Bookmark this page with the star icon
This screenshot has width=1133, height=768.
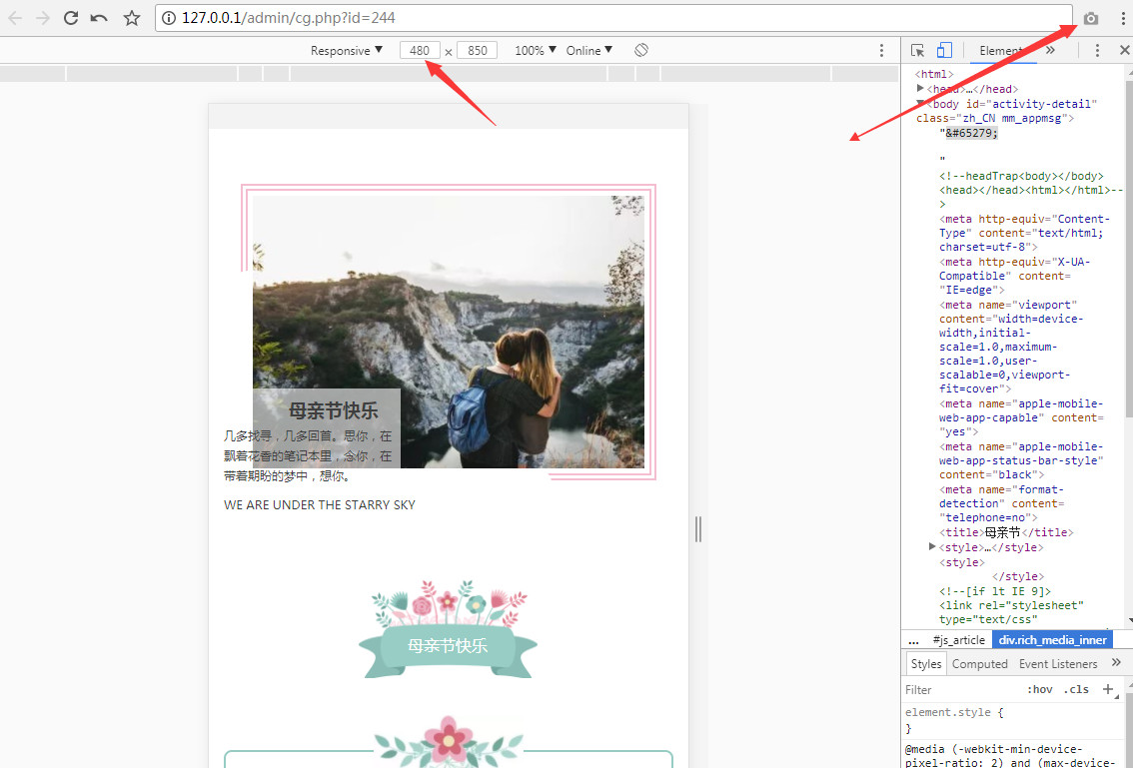(x=132, y=18)
